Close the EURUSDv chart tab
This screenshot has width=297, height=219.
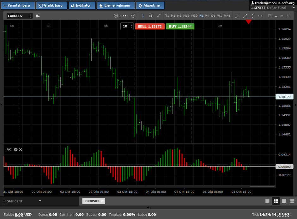pyautogui.click(x=102, y=201)
